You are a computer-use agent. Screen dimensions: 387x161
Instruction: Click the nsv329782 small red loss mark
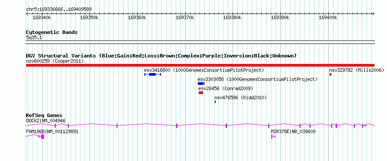click(330, 74)
